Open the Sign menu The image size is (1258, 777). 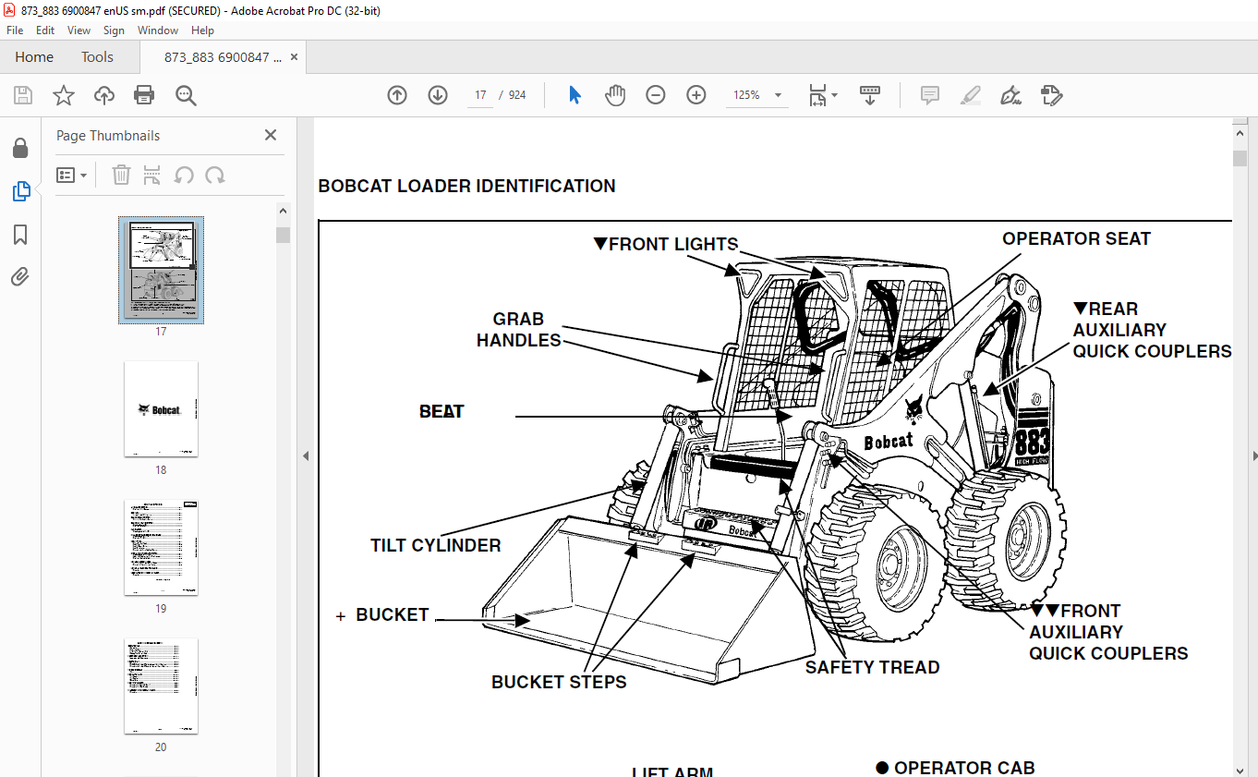click(x=114, y=30)
